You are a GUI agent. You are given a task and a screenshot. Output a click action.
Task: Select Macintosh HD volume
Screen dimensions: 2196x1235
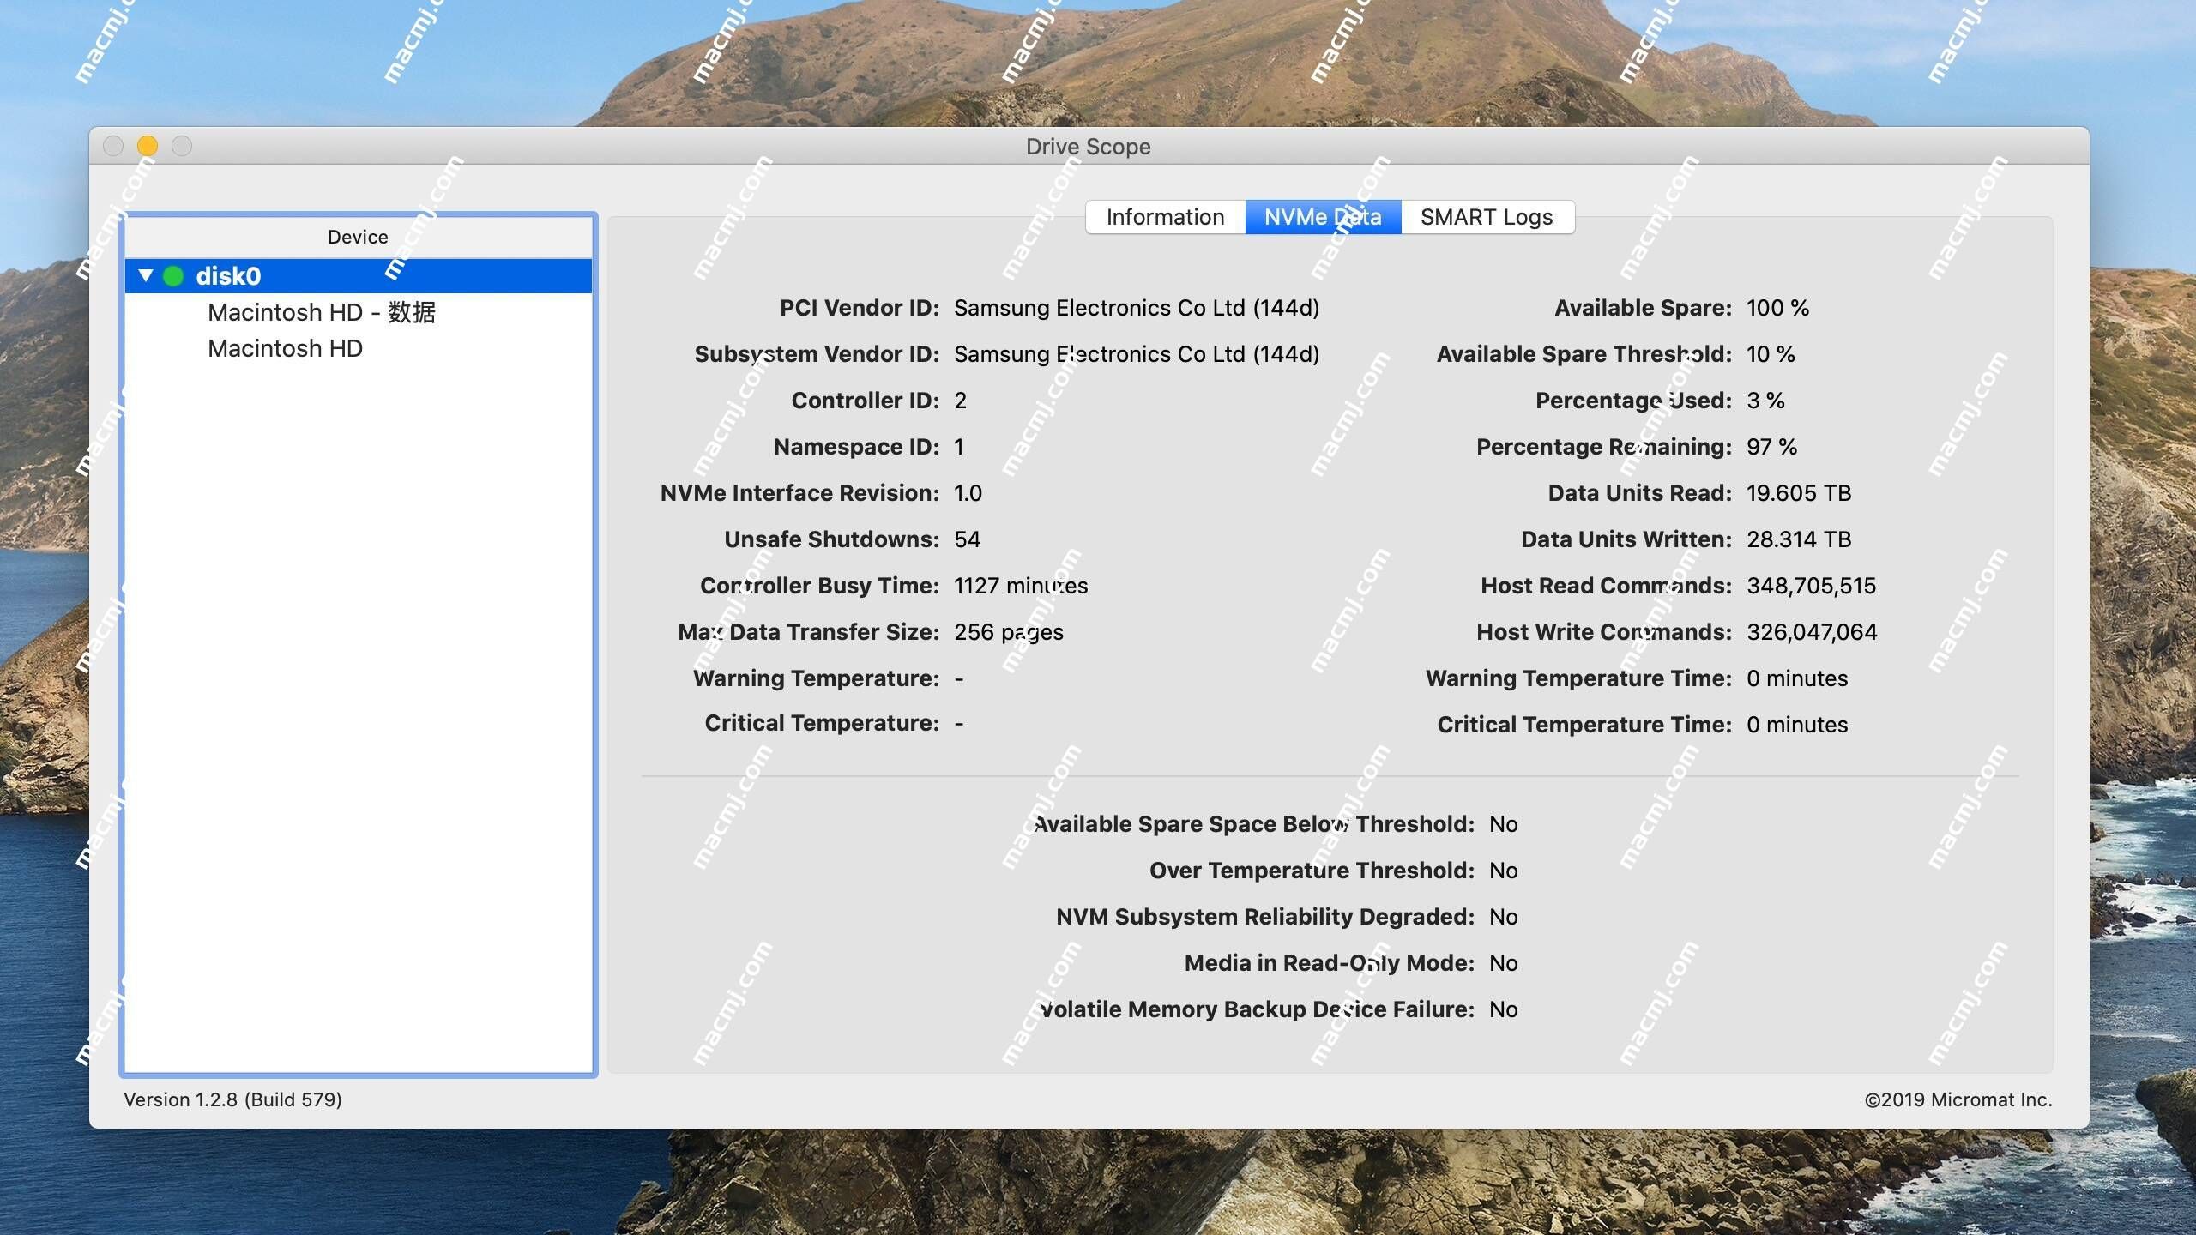point(285,348)
